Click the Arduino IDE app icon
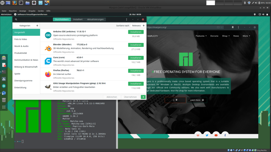The width and height of the screenshot is (271, 152). point(48,35)
